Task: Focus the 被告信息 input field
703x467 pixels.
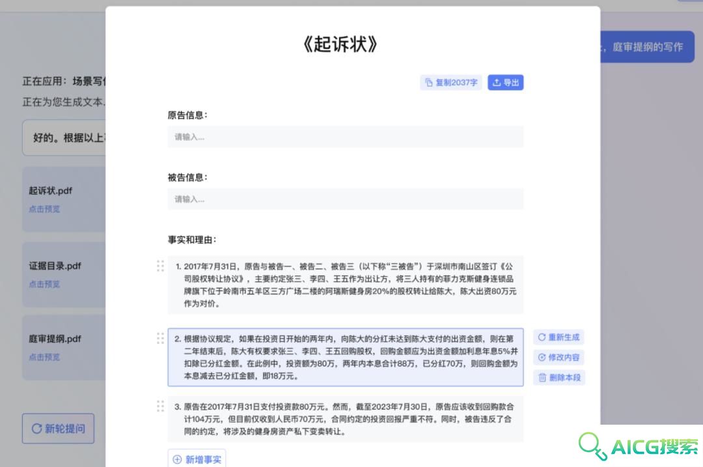Action: [345, 199]
